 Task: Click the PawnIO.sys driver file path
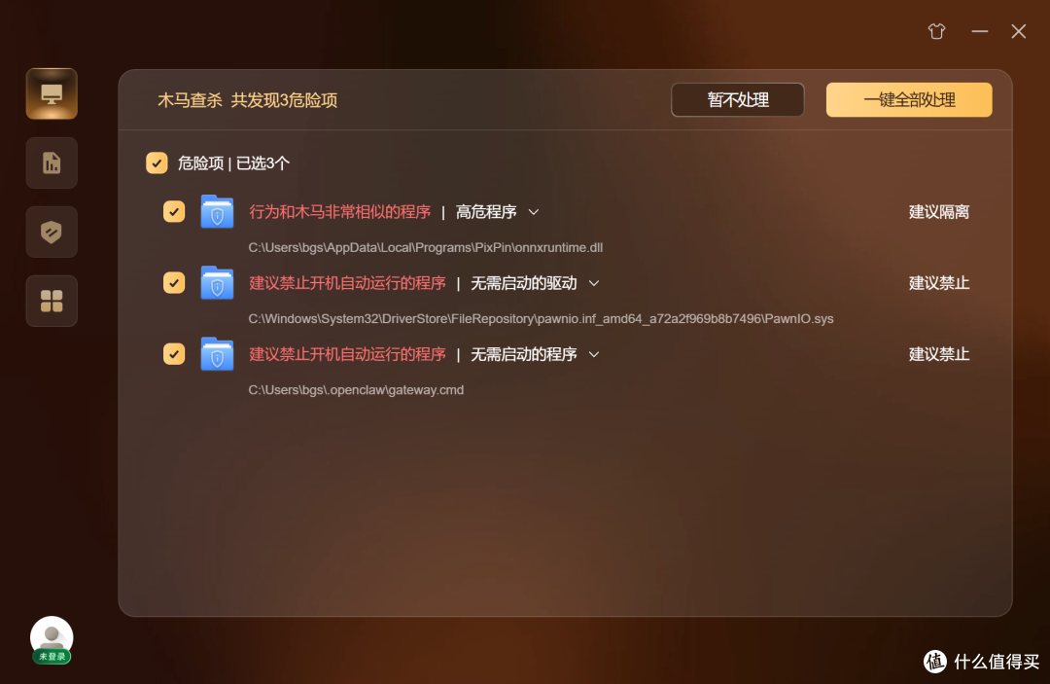coord(541,318)
